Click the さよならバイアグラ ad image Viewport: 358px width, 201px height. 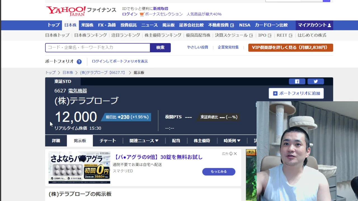79,167
